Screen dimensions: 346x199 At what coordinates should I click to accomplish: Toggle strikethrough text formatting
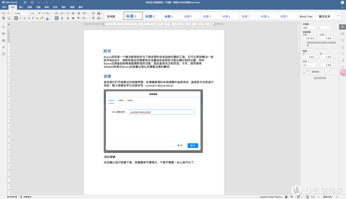click(x=29, y=18)
